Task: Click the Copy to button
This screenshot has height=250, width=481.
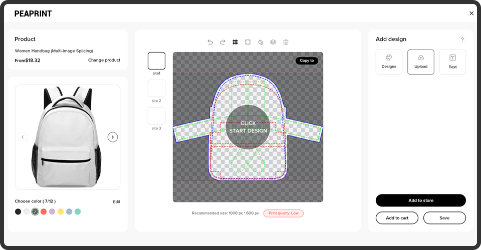Action: 307,60
